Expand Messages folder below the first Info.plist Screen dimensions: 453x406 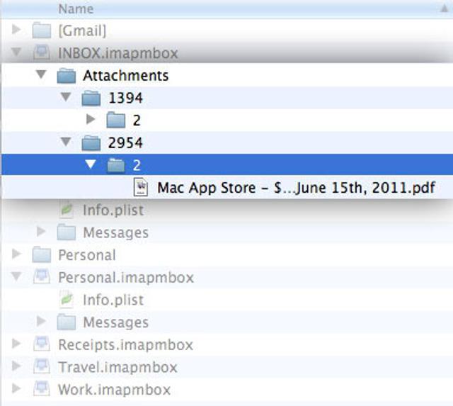(x=41, y=231)
